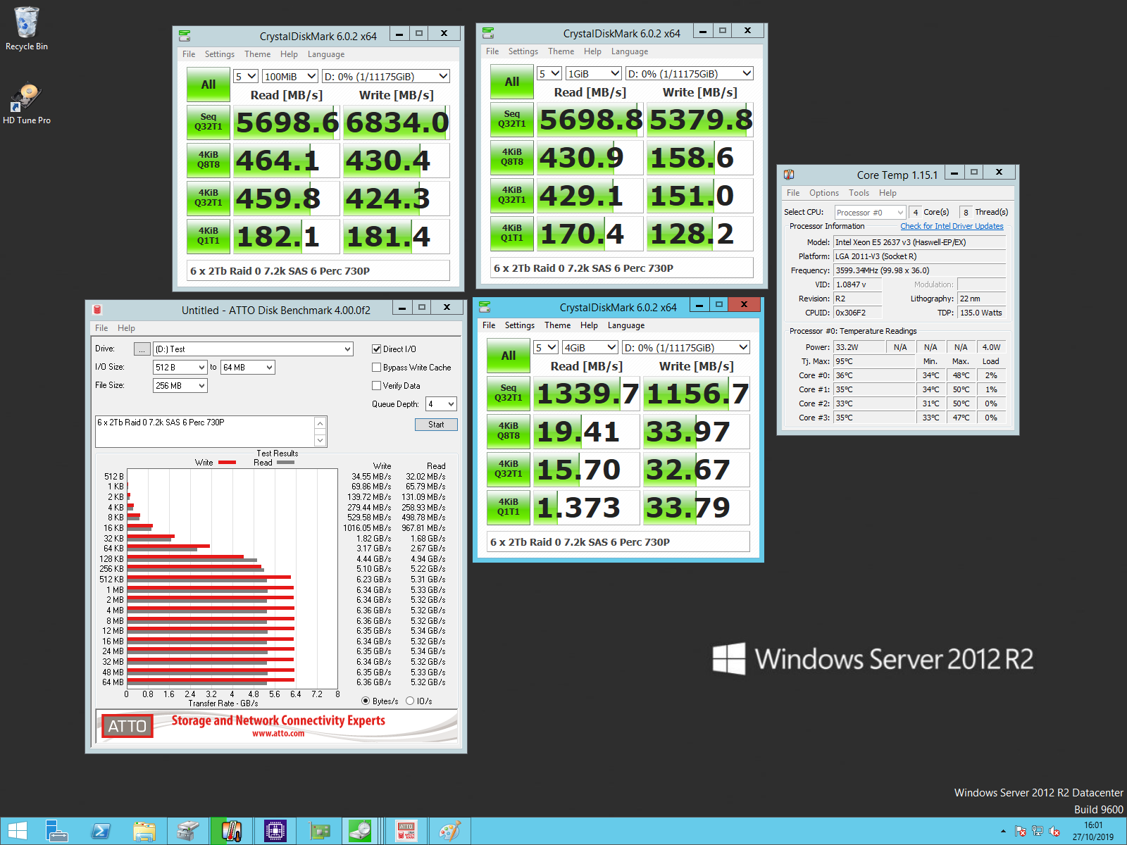Open the 256 MB File Size dropdown
Image resolution: width=1127 pixels, height=845 pixels.
[x=180, y=386]
